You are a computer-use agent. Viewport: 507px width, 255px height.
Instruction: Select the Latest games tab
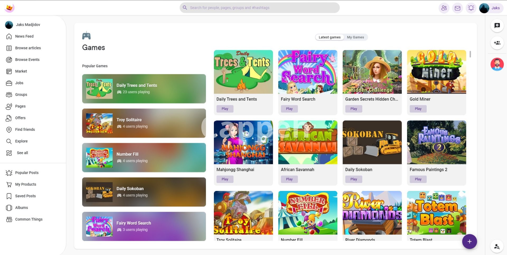(329, 37)
